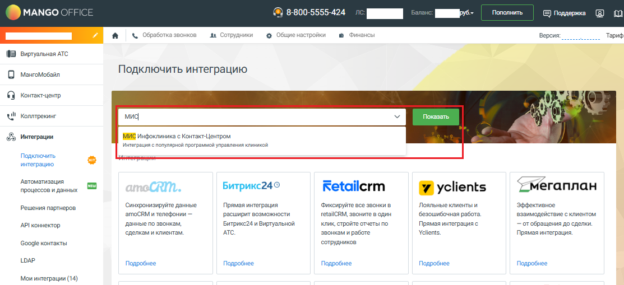Open API коннектор sidebar item
Image resolution: width=624 pixels, height=285 pixels.
pyautogui.click(x=40, y=226)
